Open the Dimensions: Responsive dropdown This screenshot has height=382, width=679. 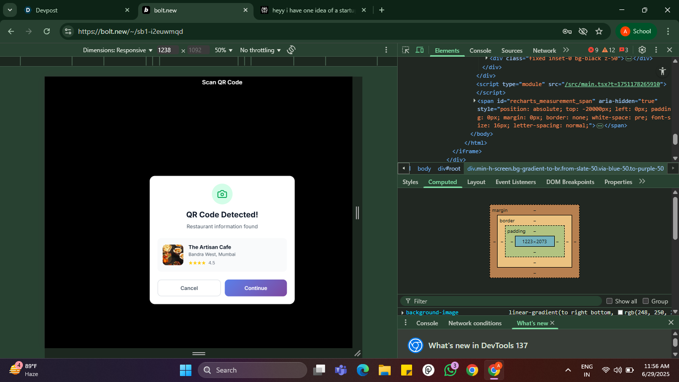point(118,50)
